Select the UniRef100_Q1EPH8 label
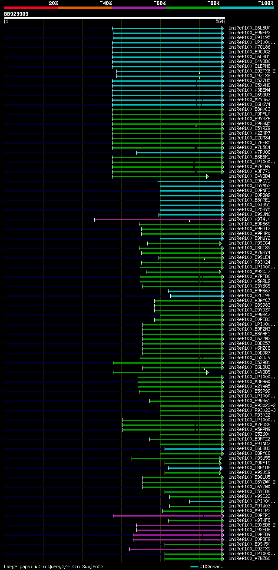The height and width of the screenshot is (570, 278). coord(249,66)
